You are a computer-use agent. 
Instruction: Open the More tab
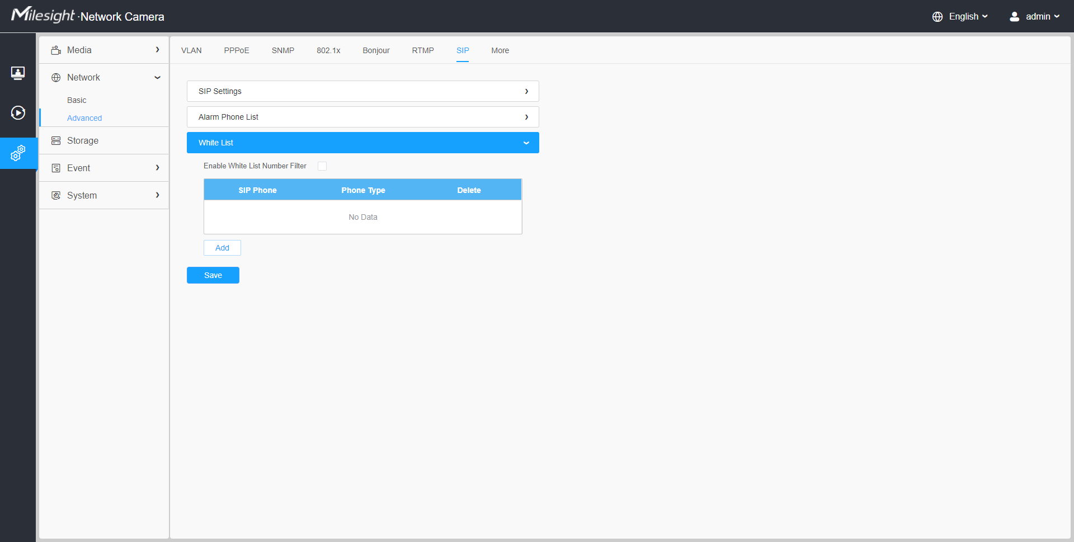[500, 50]
